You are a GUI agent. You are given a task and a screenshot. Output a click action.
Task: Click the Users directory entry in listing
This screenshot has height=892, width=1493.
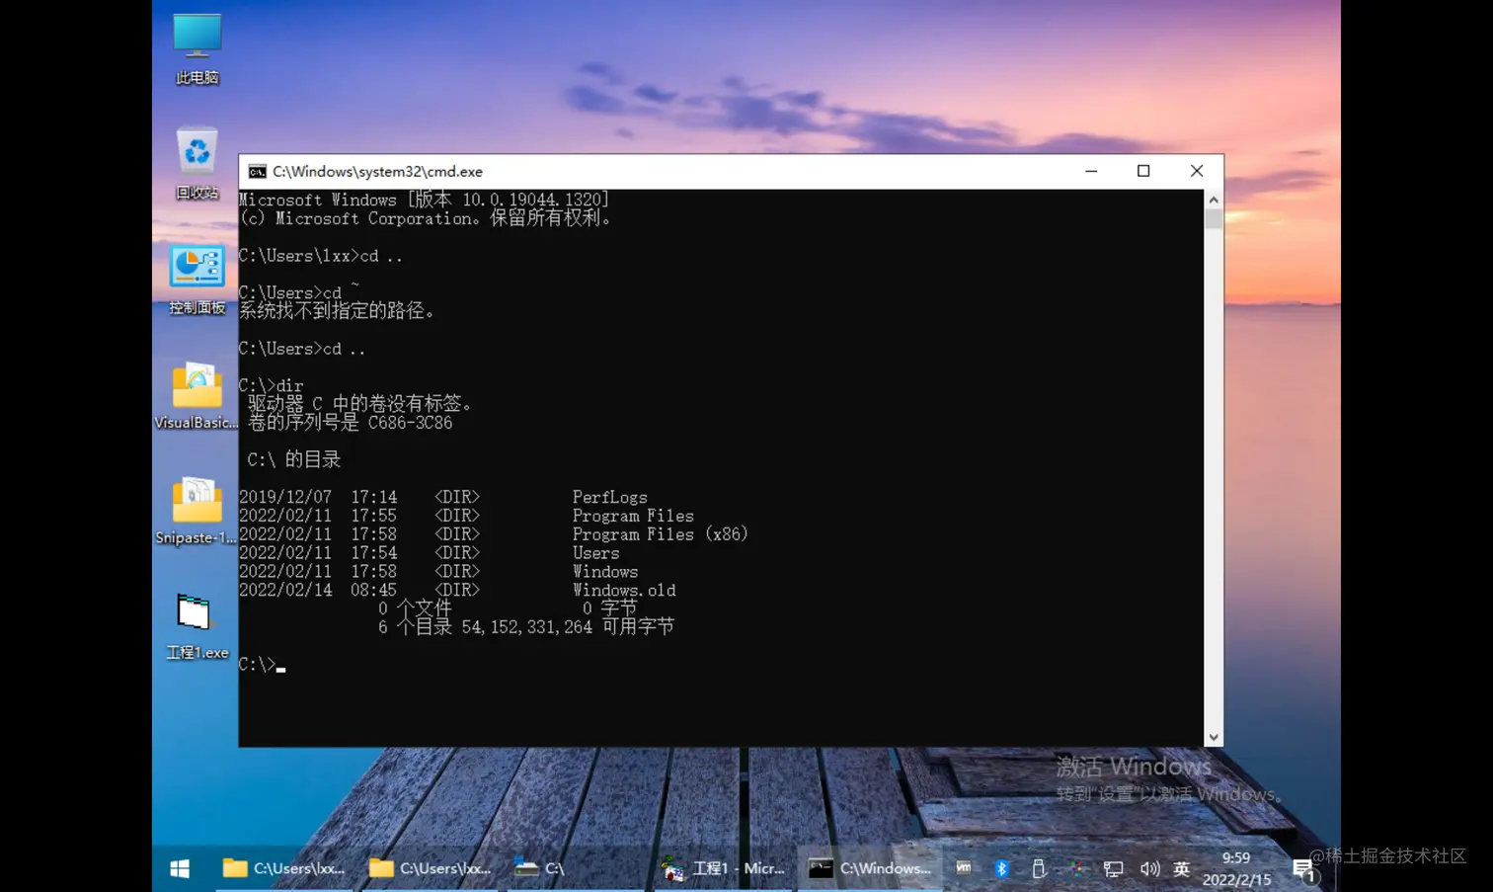click(596, 553)
